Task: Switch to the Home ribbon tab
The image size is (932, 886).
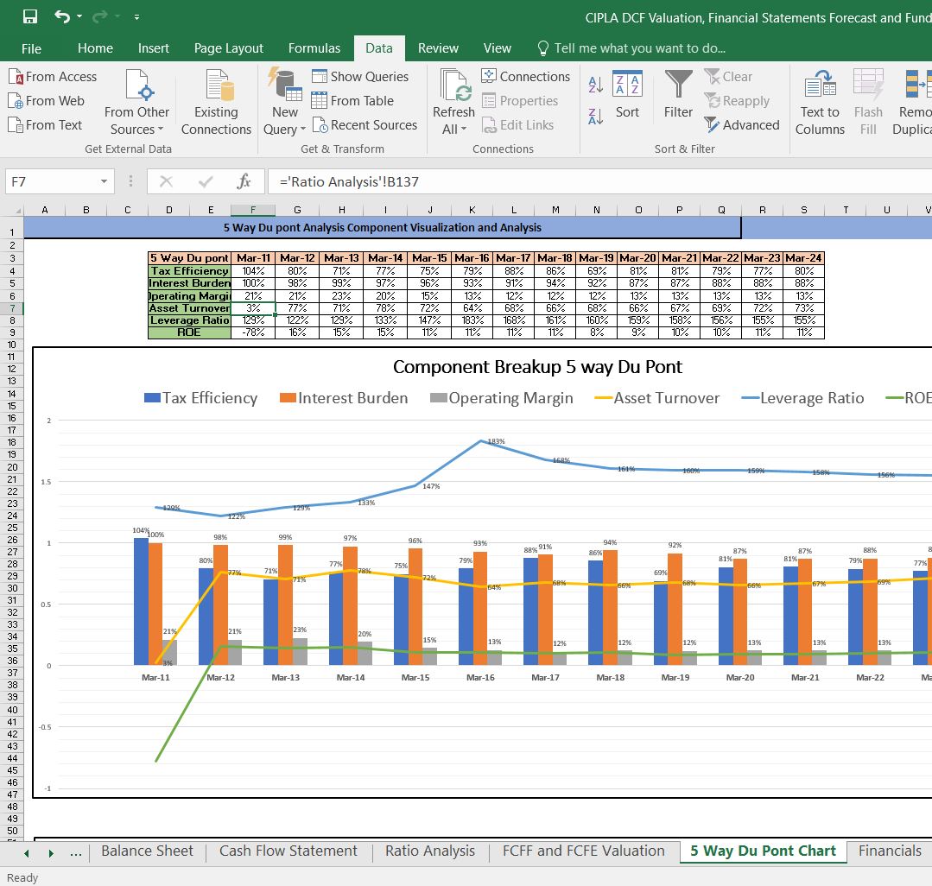Action: tap(95, 48)
